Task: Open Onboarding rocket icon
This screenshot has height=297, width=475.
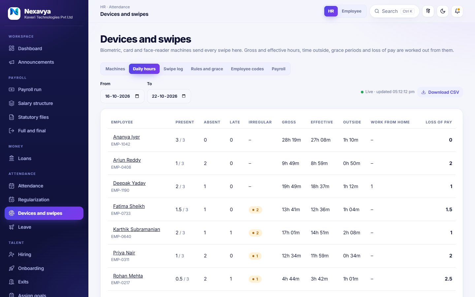Action: [12, 268]
